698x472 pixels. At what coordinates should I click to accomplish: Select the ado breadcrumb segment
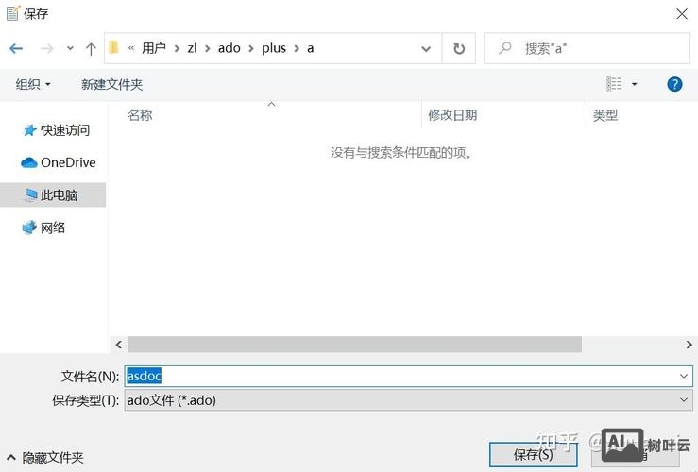click(230, 48)
